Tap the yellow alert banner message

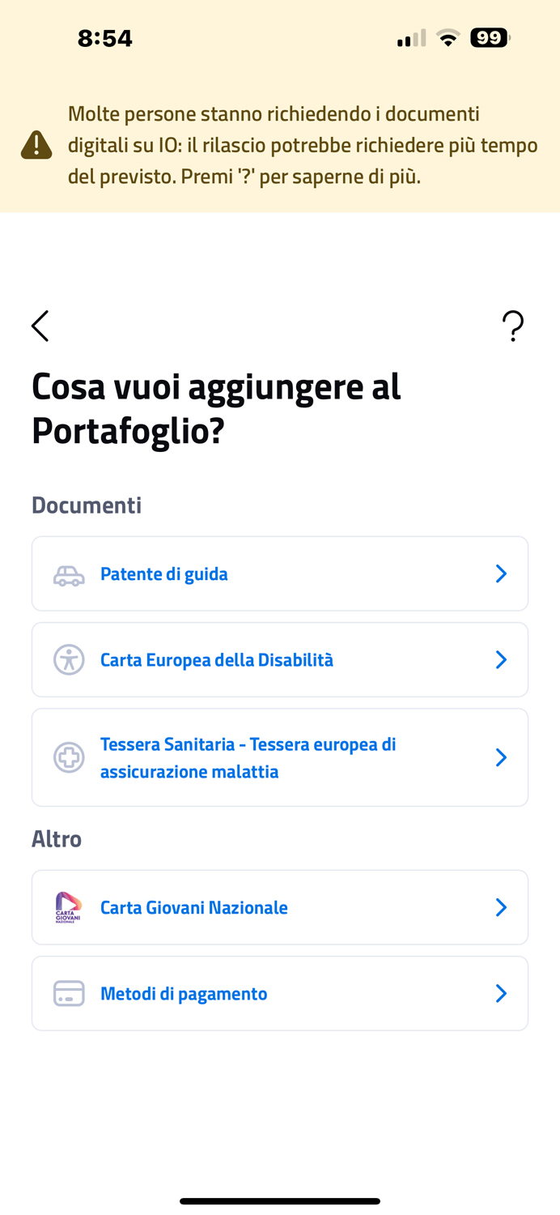point(303,146)
